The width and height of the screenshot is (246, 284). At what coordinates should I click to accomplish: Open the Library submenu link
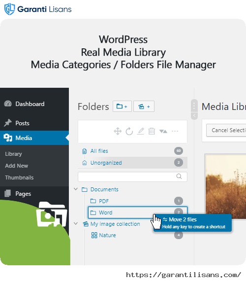pyautogui.click(x=13, y=154)
